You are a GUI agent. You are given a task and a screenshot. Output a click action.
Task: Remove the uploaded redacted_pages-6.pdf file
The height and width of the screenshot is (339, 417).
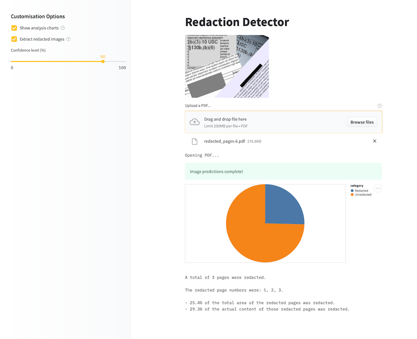point(374,141)
